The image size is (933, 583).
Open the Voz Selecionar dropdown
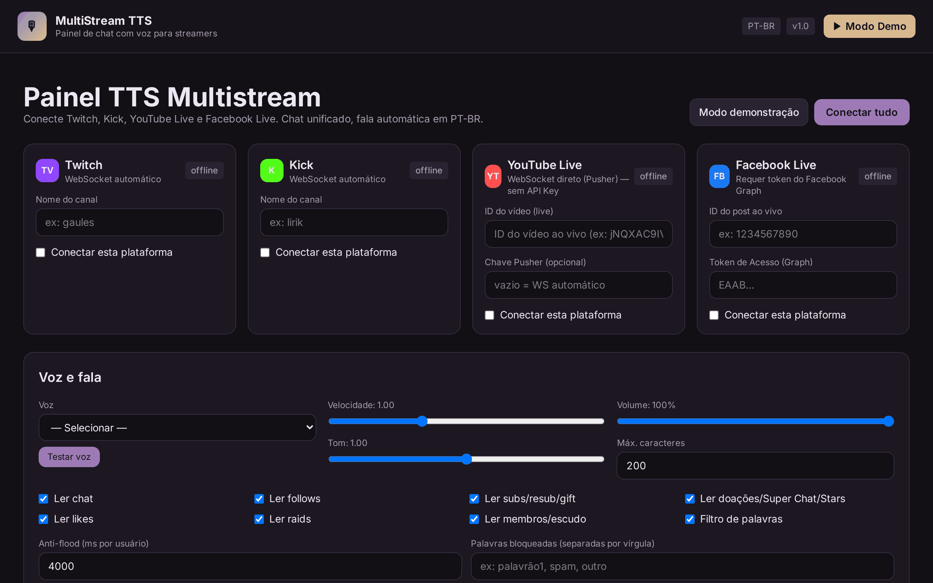pyautogui.click(x=177, y=428)
